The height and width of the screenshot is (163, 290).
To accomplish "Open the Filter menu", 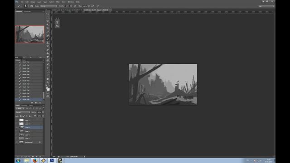I will [x=58, y=2].
